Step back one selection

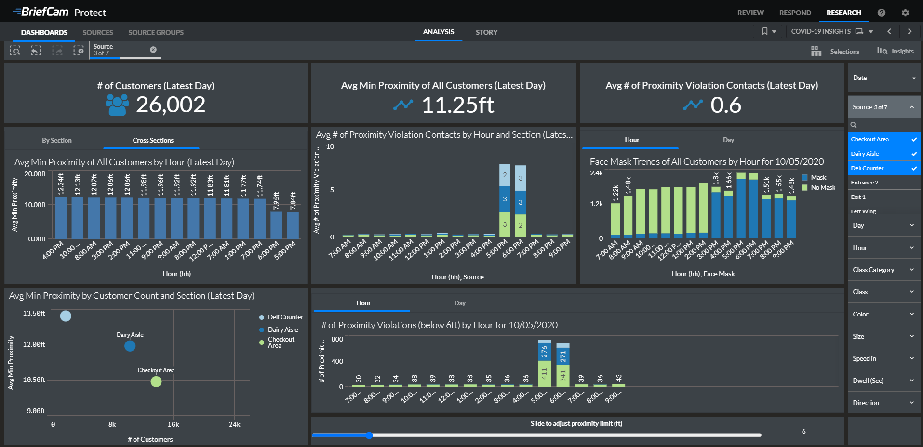[x=36, y=51]
